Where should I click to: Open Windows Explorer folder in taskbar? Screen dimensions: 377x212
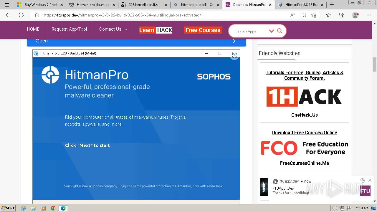pyautogui.click(x=33, y=208)
